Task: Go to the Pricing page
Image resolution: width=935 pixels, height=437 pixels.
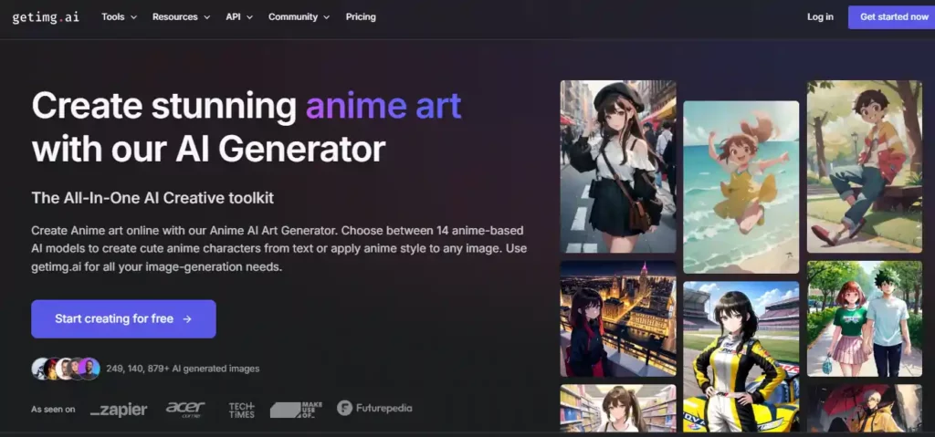Action: coord(361,17)
